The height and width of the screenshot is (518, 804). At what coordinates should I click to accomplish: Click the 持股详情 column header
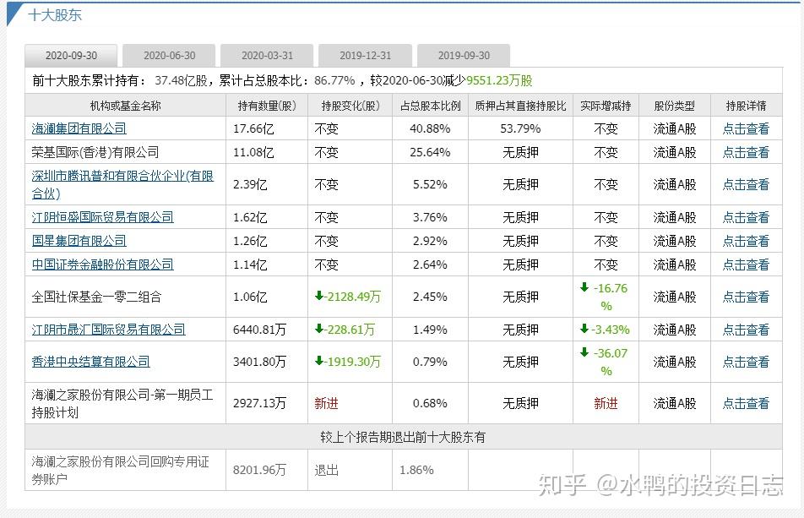[746, 106]
